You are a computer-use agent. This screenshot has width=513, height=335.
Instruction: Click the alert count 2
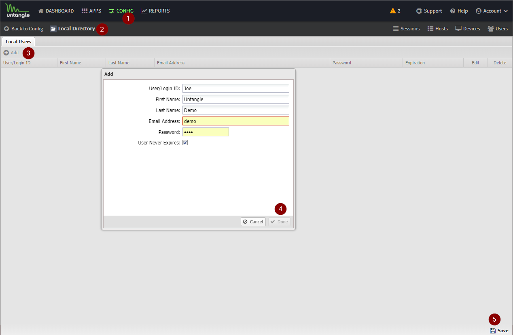(x=399, y=11)
